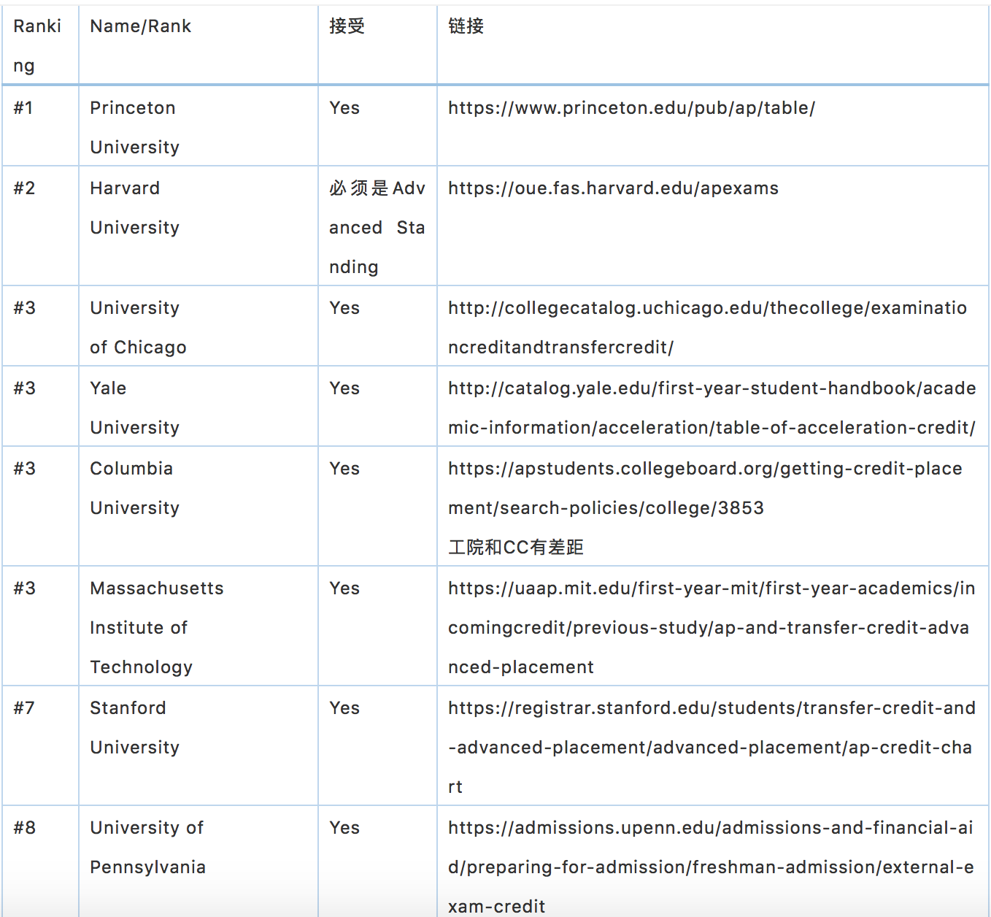
Task: Open the Princeton AP table link
Action: click(x=631, y=108)
